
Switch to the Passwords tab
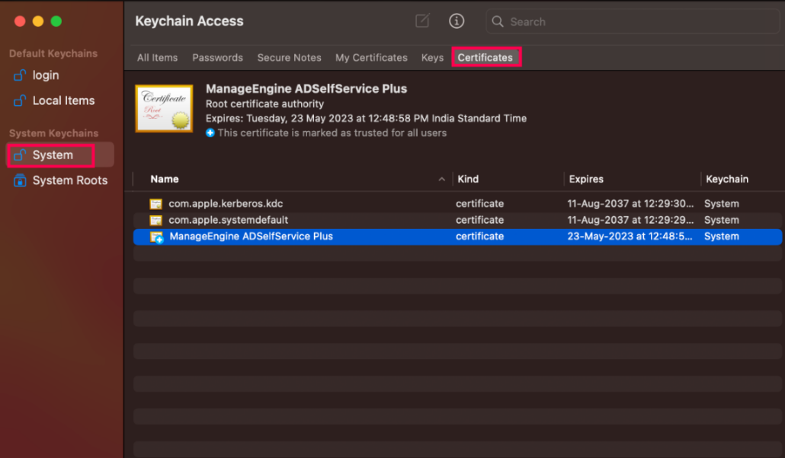(x=217, y=57)
